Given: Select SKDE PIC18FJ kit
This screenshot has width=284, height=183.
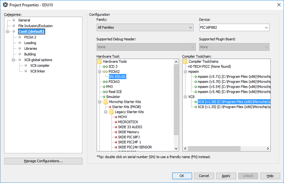Looking at the screenshot, I should click(129, 137).
